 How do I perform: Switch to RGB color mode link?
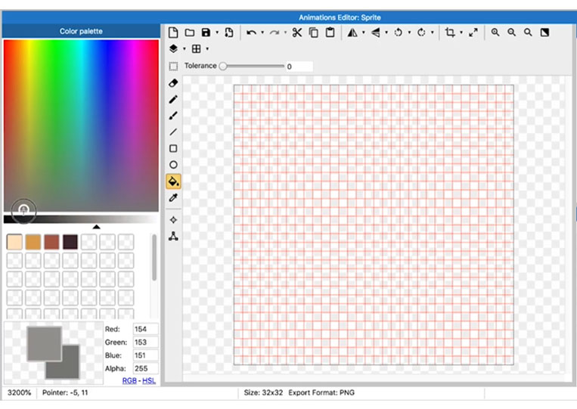pyautogui.click(x=129, y=381)
